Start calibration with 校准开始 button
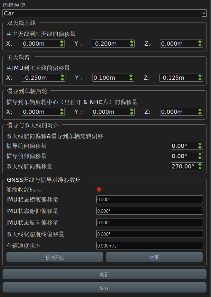Image resolution: width=211 pixels, height=297 pixels. coord(55,257)
